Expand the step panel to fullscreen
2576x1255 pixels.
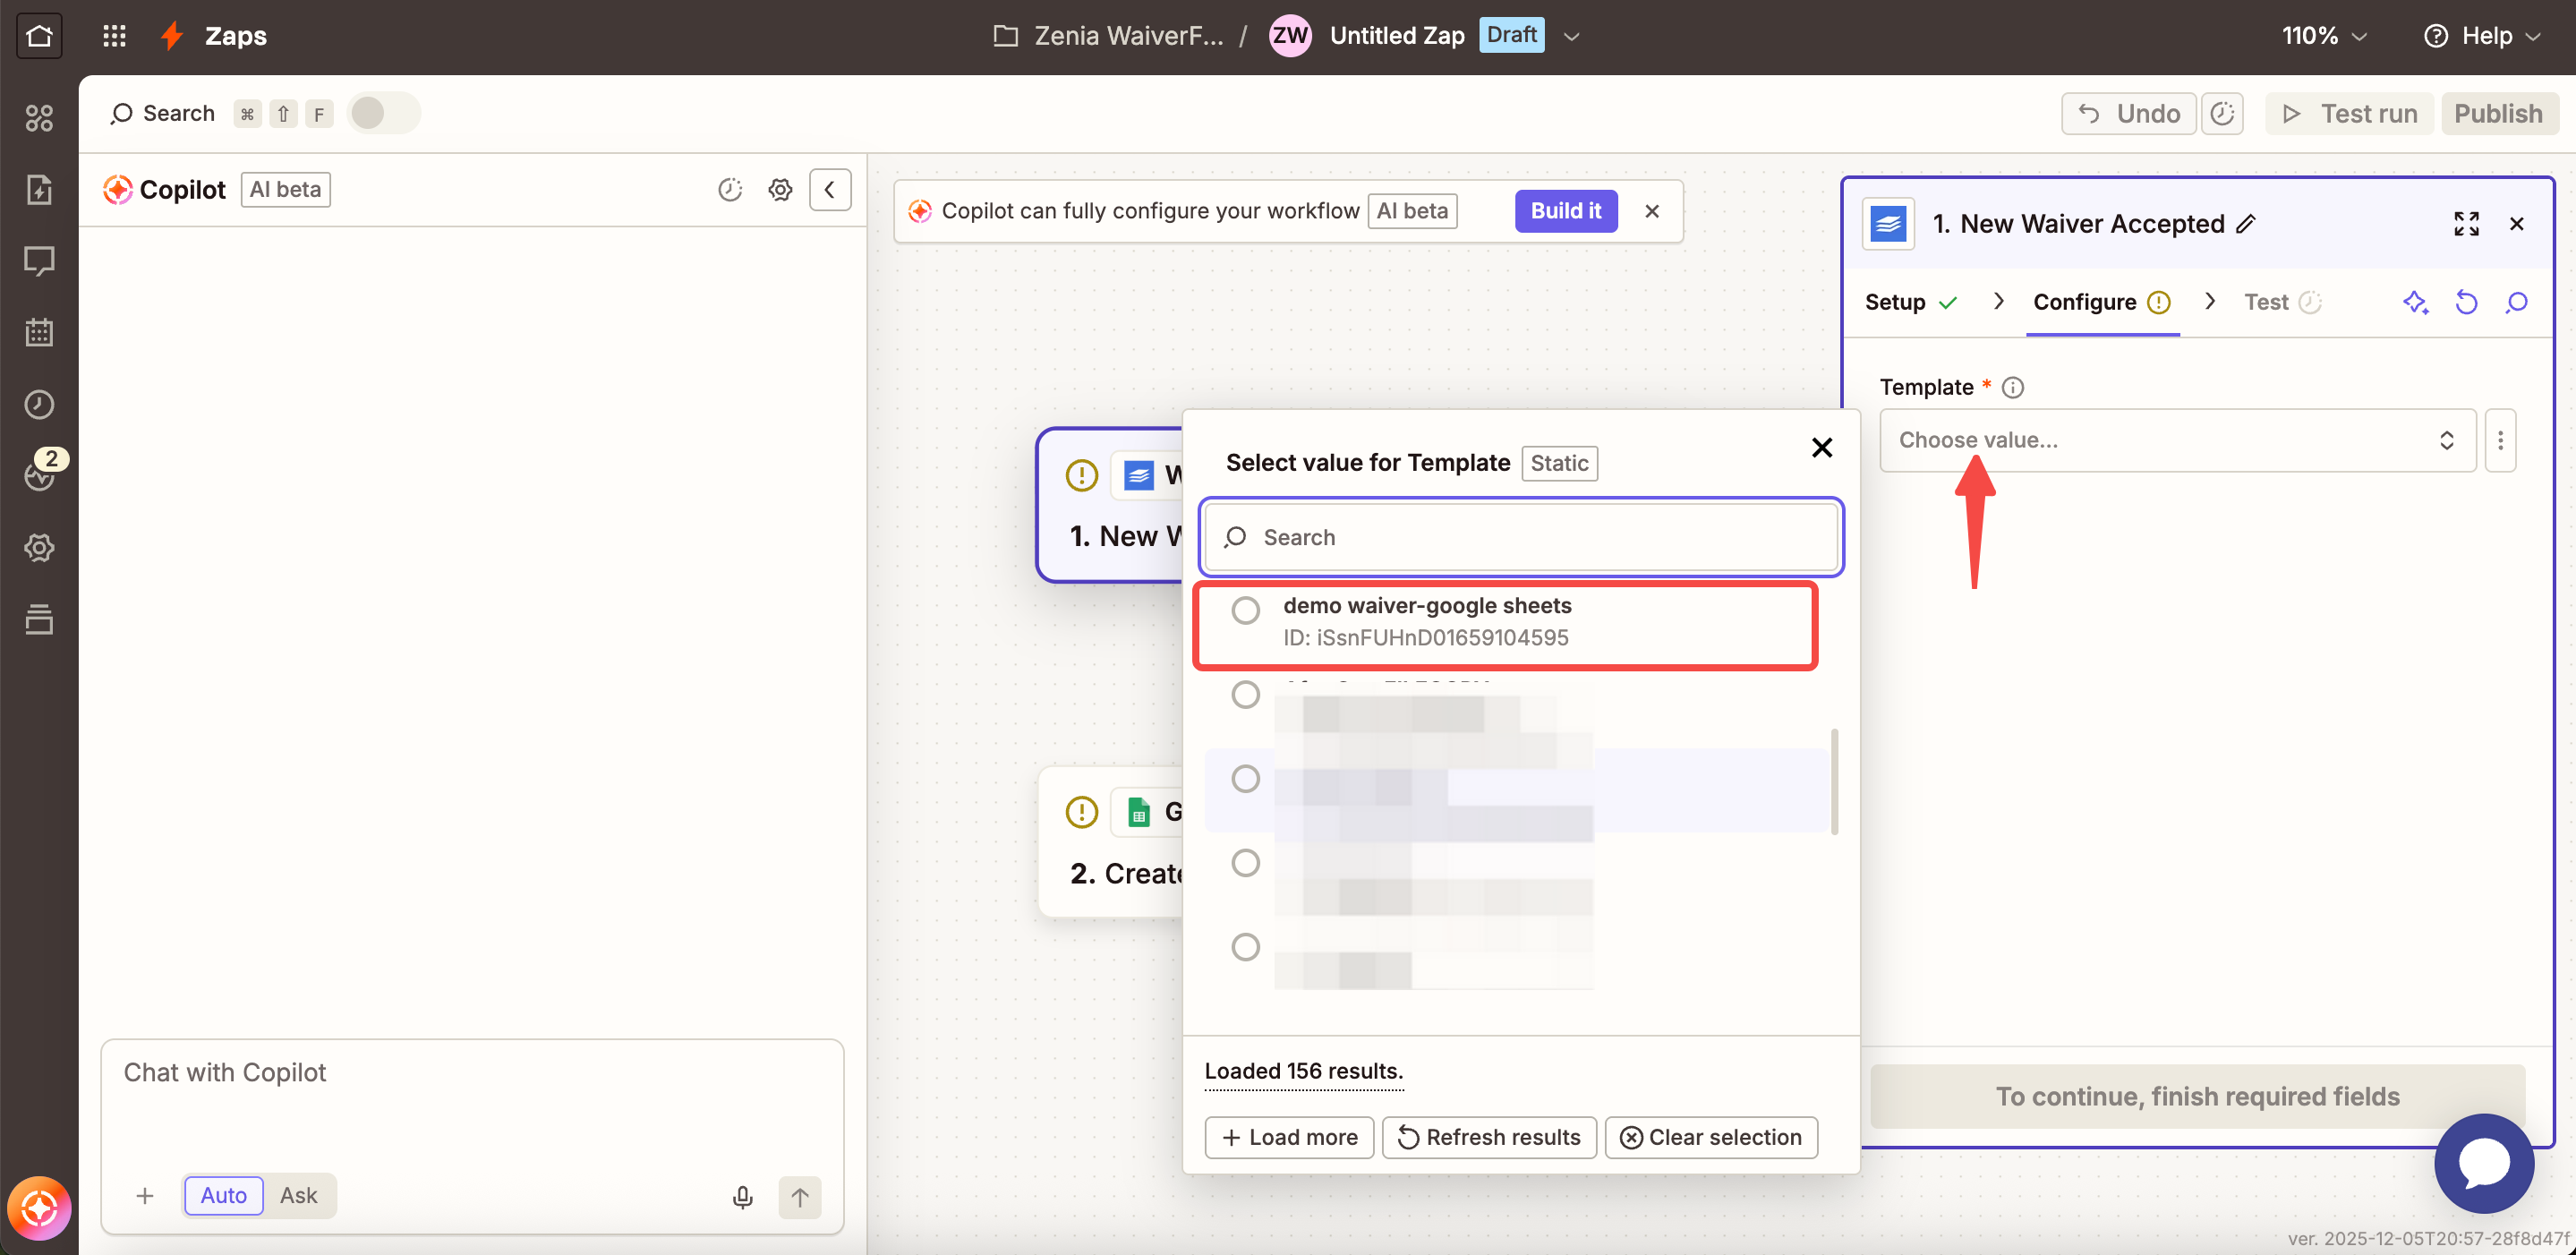coord(2465,224)
